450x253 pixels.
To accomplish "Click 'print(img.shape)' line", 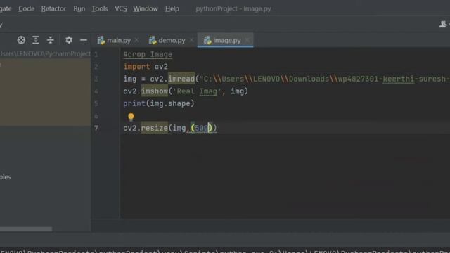I will [x=159, y=103].
